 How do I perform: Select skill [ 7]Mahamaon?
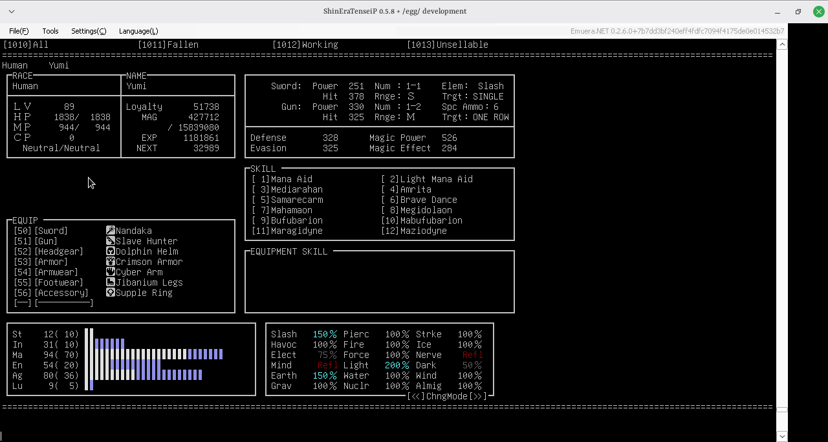point(282,210)
